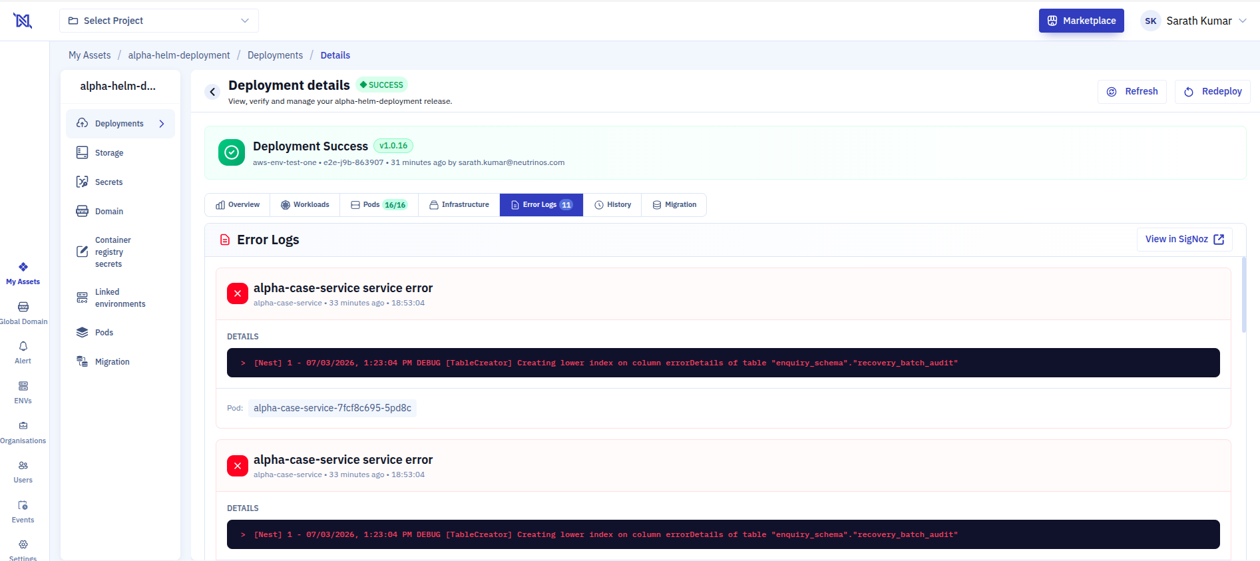Open Migration in the sidebar
The image size is (1260, 561).
click(120, 362)
